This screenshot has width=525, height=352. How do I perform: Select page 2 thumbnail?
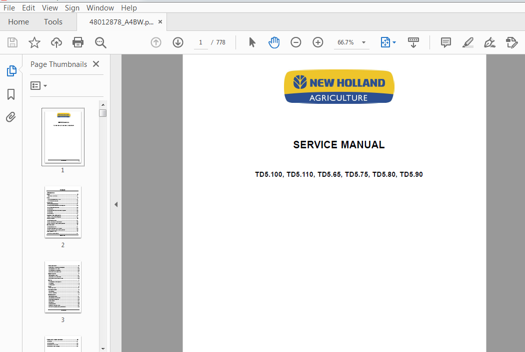63,212
